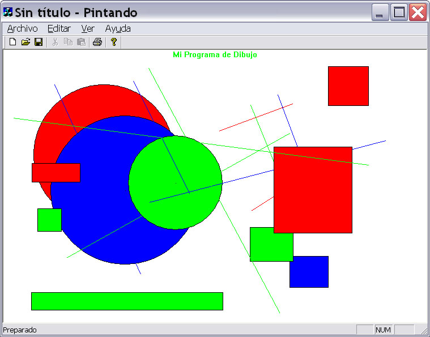
Task: Open a file with the folder icon
Action: 25,42
